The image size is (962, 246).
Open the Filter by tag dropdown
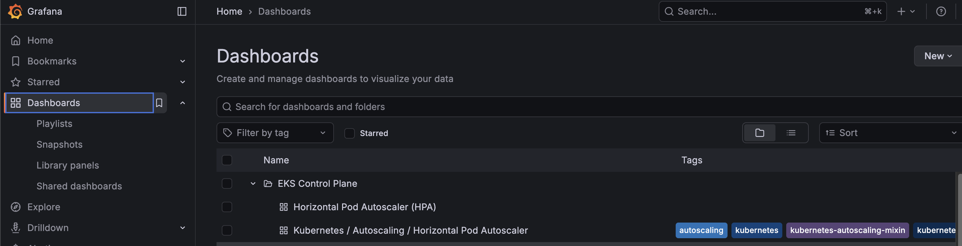pyautogui.click(x=275, y=133)
